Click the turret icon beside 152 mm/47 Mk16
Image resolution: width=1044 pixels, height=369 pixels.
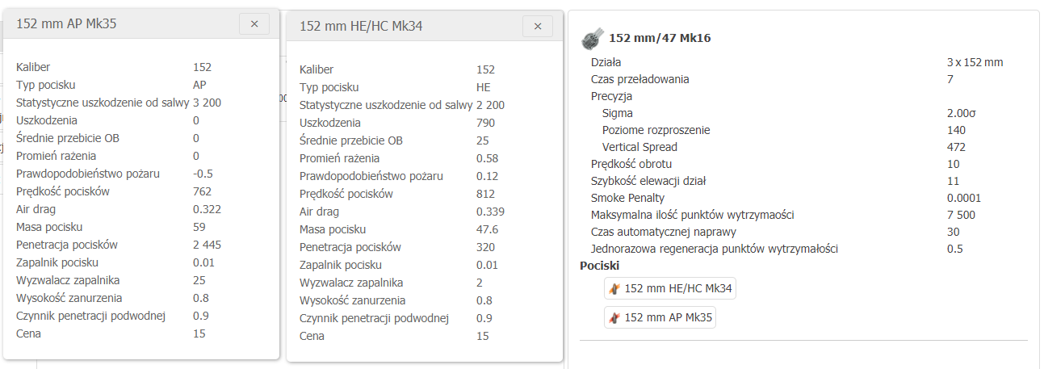(x=593, y=38)
